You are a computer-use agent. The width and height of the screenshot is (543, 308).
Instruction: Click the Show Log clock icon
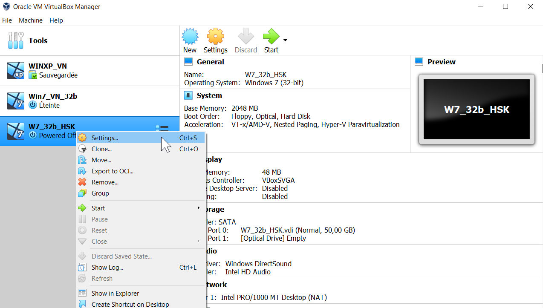[82, 268]
